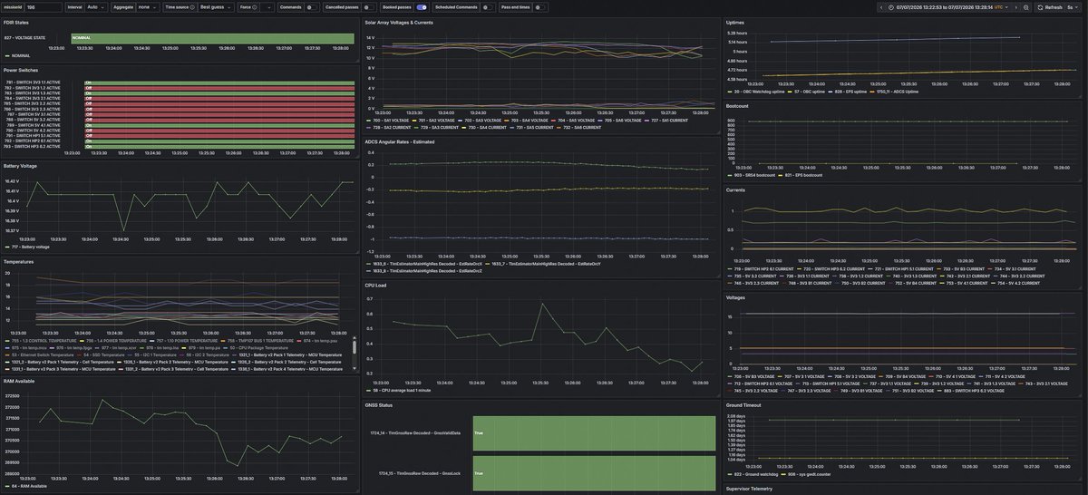Click color swatch beside '717 - Battery voltage'
The width and height of the screenshot is (1088, 495).
point(6,247)
